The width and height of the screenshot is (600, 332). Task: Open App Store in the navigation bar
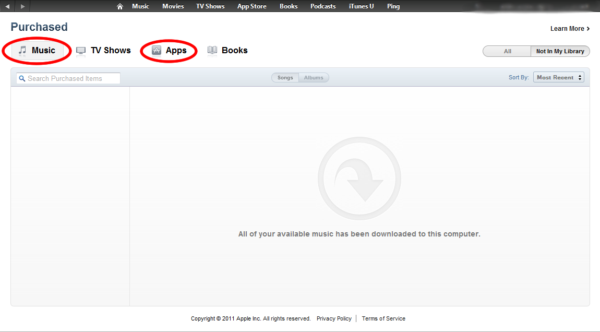(x=252, y=6)
